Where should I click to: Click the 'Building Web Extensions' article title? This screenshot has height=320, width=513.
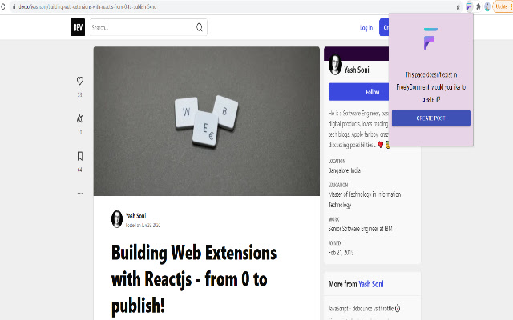click(194, 279)
